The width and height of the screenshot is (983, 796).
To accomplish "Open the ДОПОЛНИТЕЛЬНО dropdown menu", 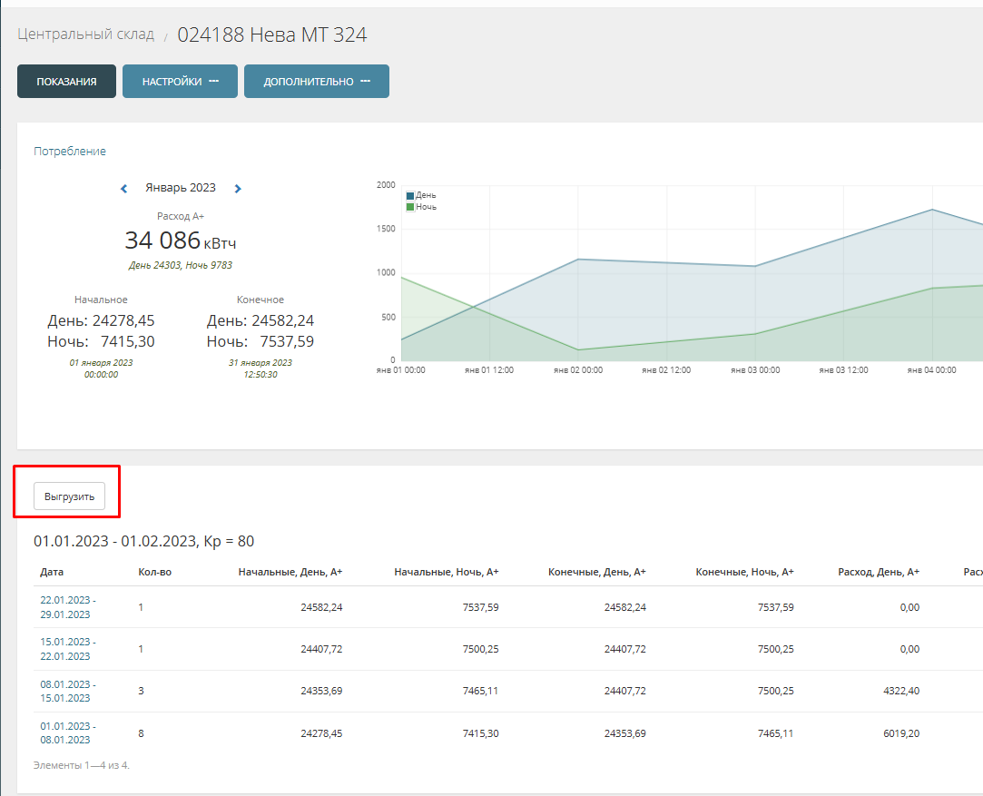I will 316,81.
